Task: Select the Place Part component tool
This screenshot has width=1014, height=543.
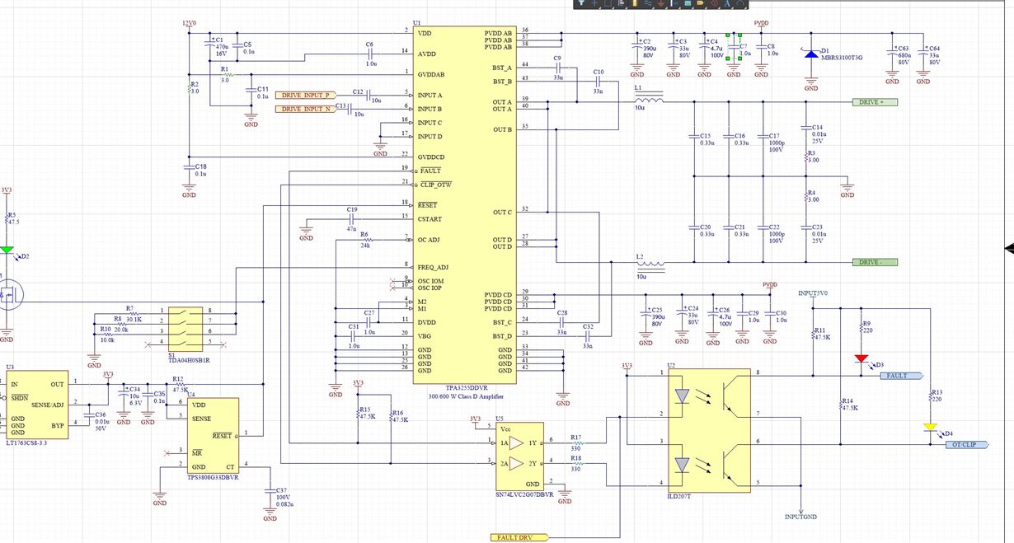Action: click(x=635, y=3)
